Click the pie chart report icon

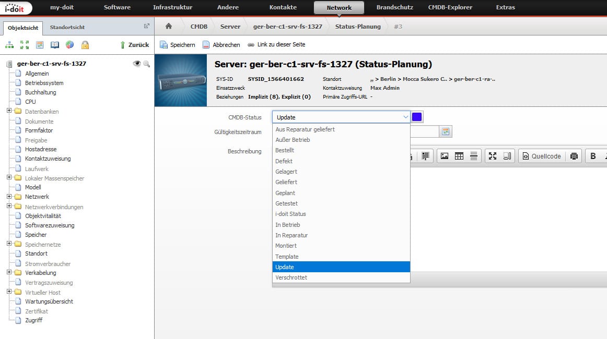click(x=69, y=45)
